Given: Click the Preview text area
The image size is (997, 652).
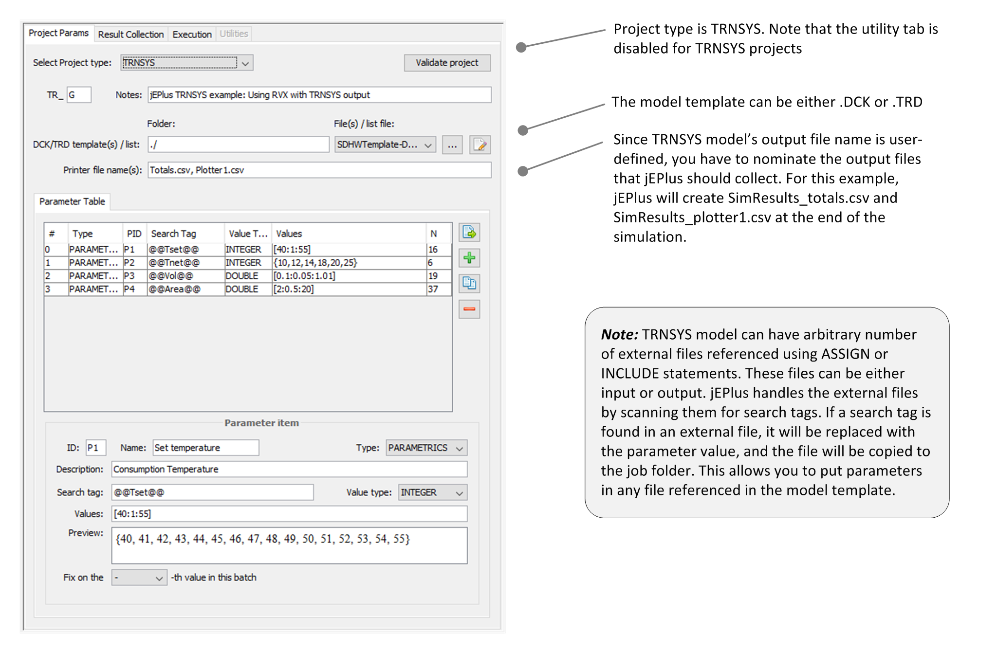Looking at the screenshot, I should (289, 545).
